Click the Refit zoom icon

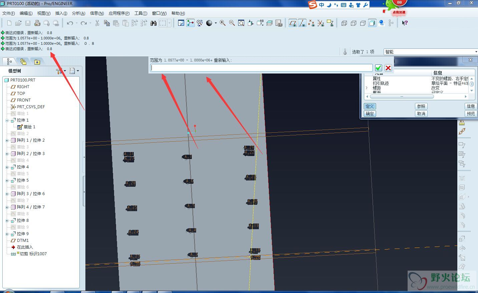[241, 23]
